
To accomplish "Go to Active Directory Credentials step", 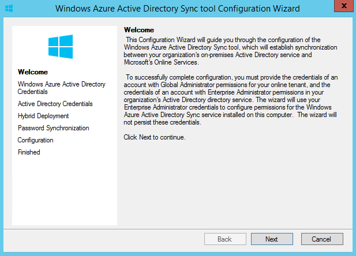I will tap(55, 104).
